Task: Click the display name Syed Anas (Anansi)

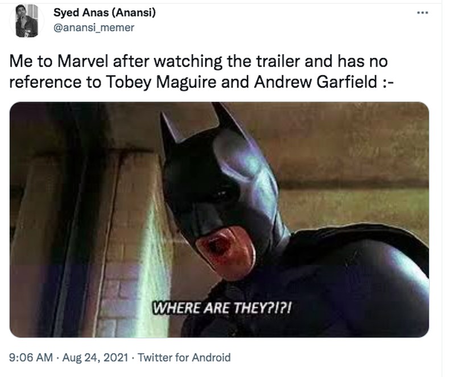Action: point(105,13)
